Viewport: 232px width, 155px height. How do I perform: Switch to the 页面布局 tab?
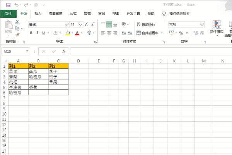pos(56,14)
